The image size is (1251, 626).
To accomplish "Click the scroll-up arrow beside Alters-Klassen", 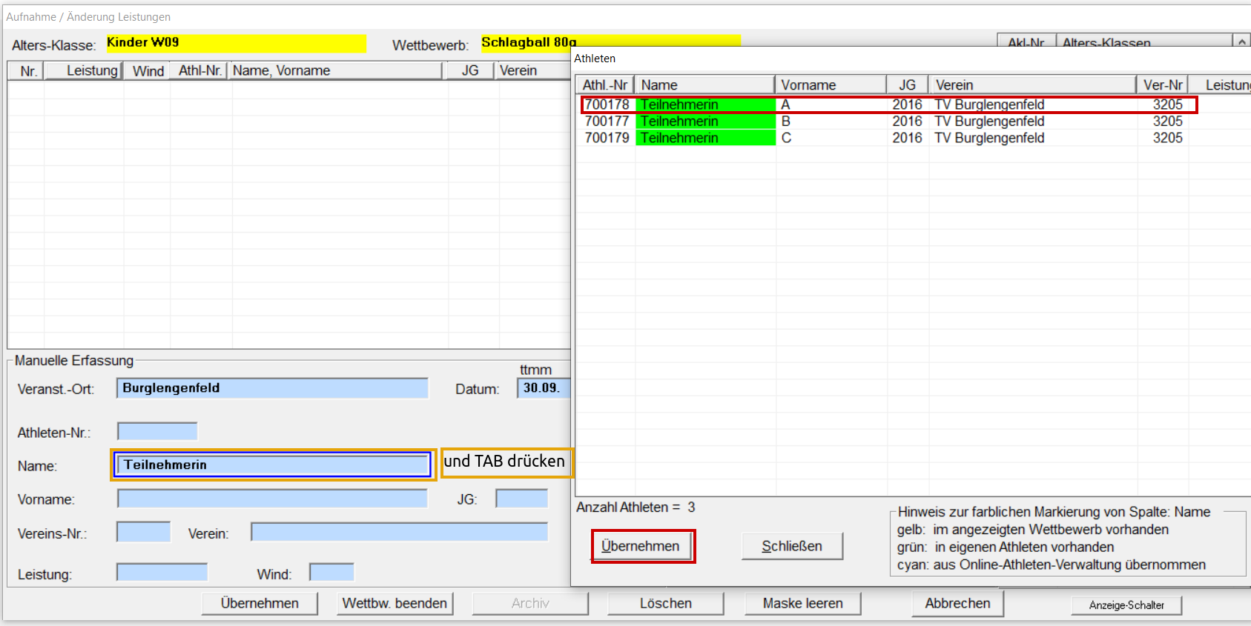I will tap(1241, 41).
